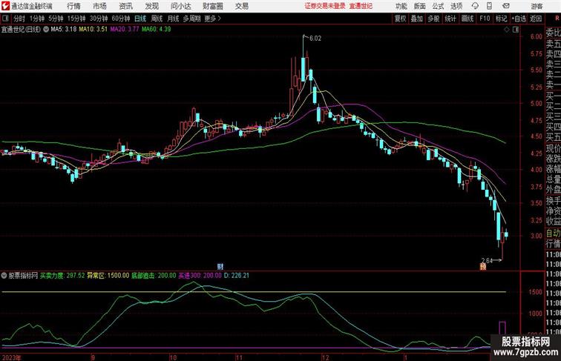Click the 6.02 high price marker
Image resolution: width=561 pixels, height=361 pixels.
point(315,39)
